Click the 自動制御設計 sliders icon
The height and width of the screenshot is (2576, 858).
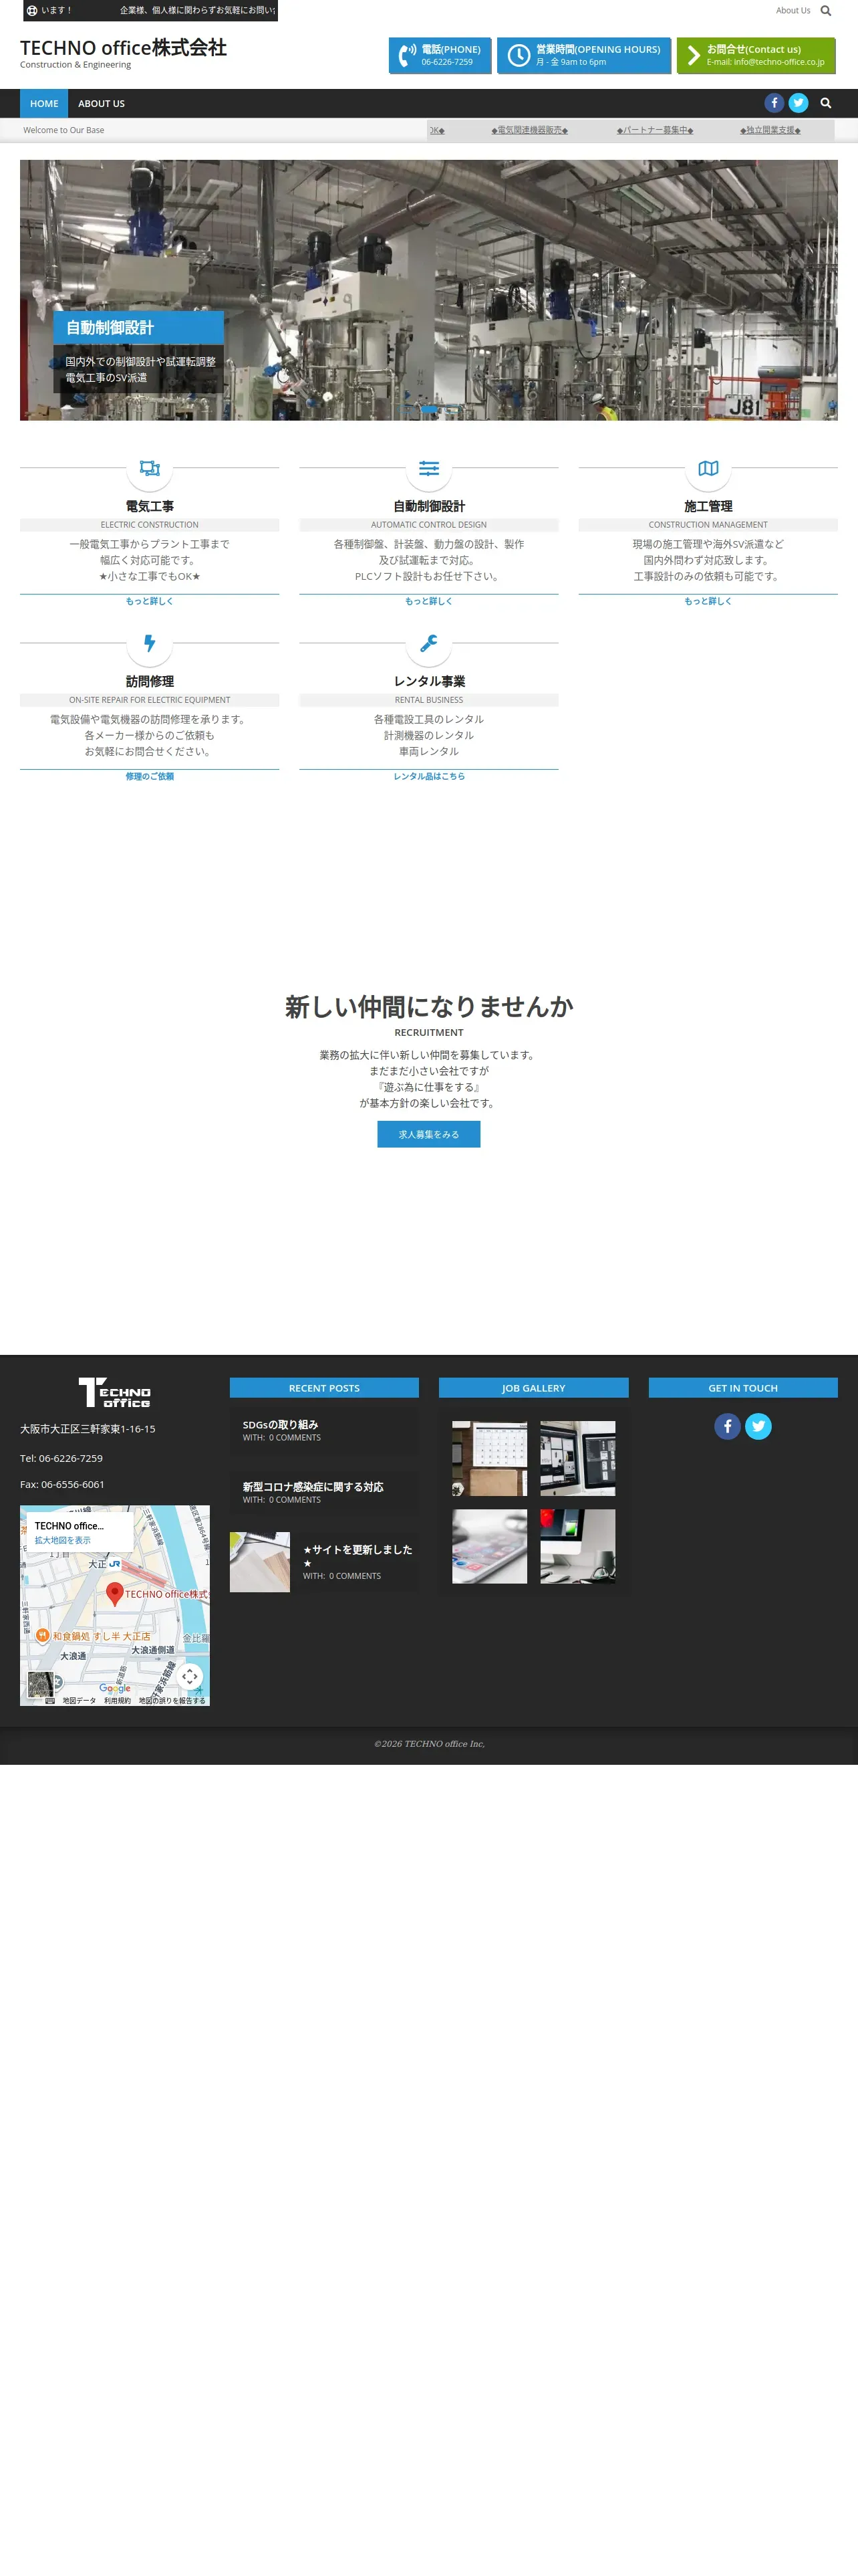(x=428, y=468)
